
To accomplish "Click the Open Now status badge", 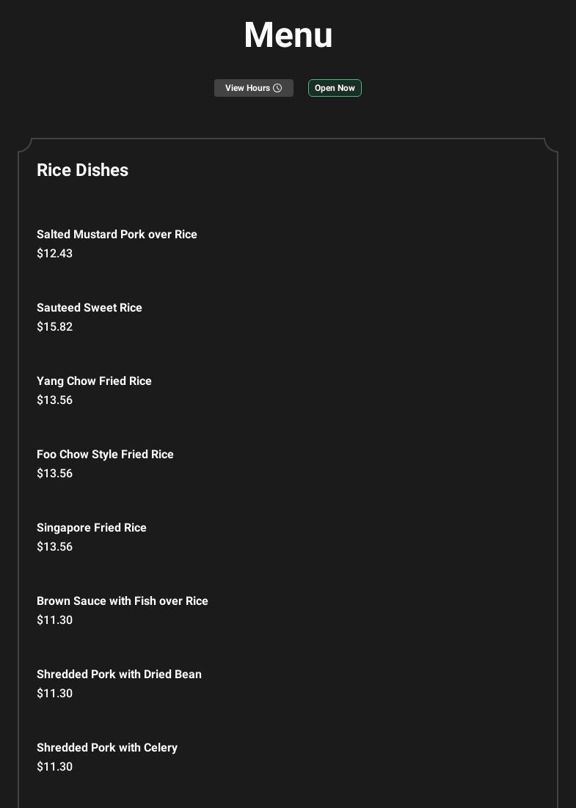I will pos(335,88).
